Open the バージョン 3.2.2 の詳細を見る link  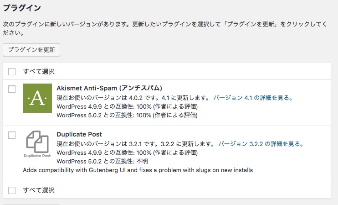point(261,144)
